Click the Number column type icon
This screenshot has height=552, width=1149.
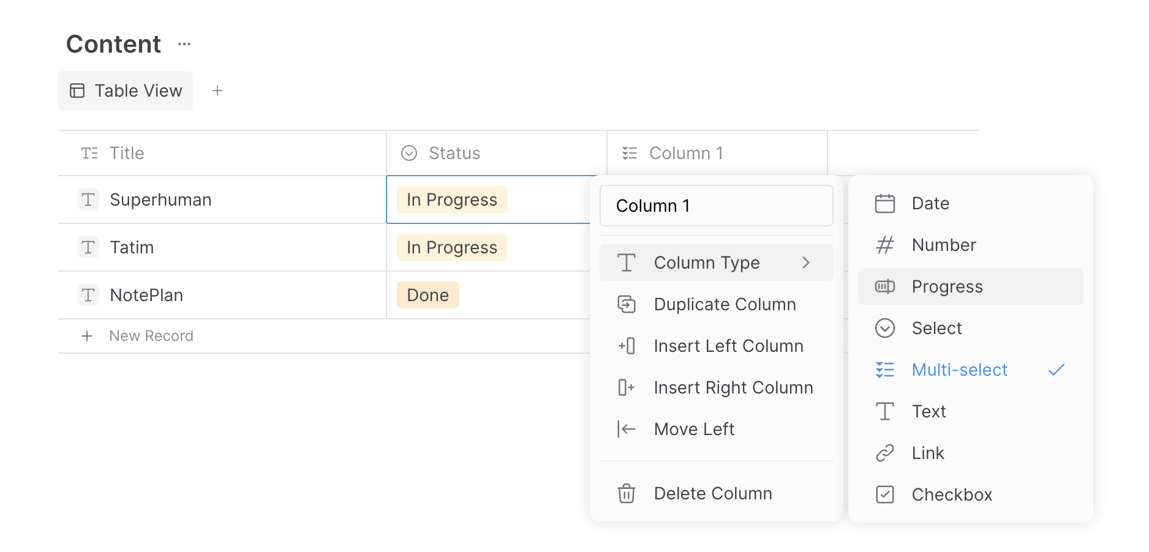tap(884, 245)
